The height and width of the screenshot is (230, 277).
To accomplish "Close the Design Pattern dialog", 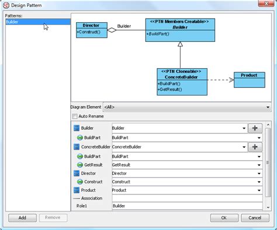I will click(x=266, y=3).
